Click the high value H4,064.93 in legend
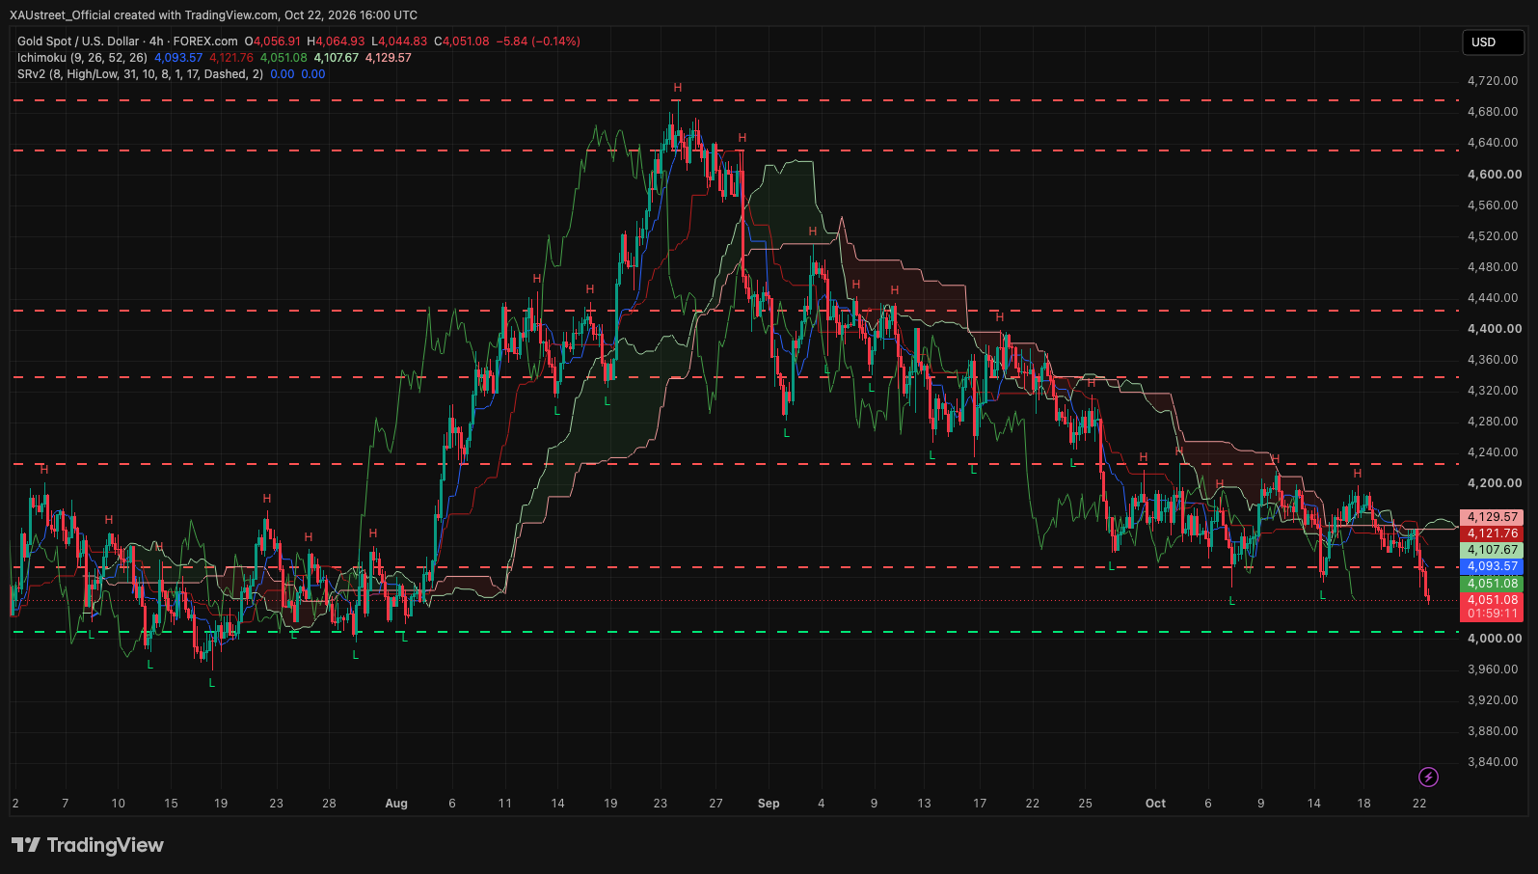1538x874 pixels. pos(336,41)
